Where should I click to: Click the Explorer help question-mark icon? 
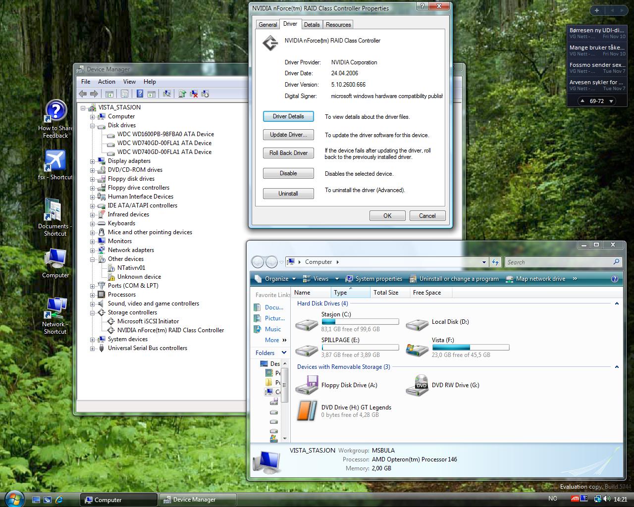coord(615,279)
